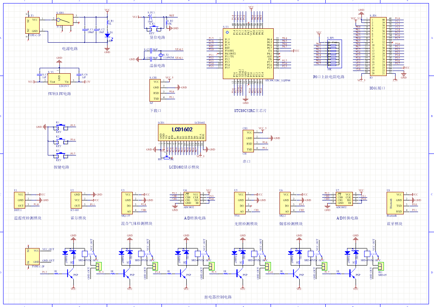
Task: Click the K1 push-button key symbol
Action: pyautogui.click(x=59, y=127)
